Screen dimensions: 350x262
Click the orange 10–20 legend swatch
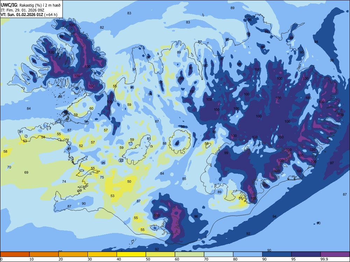click(44, 254)
